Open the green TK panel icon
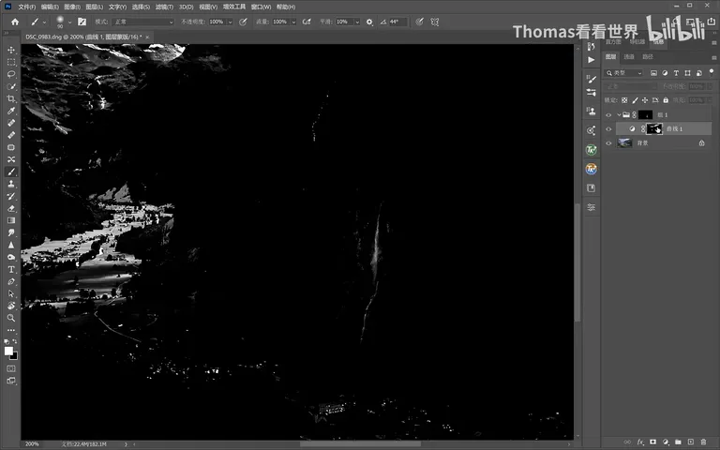This screenshot has width=720, height=450. [591, 150]
